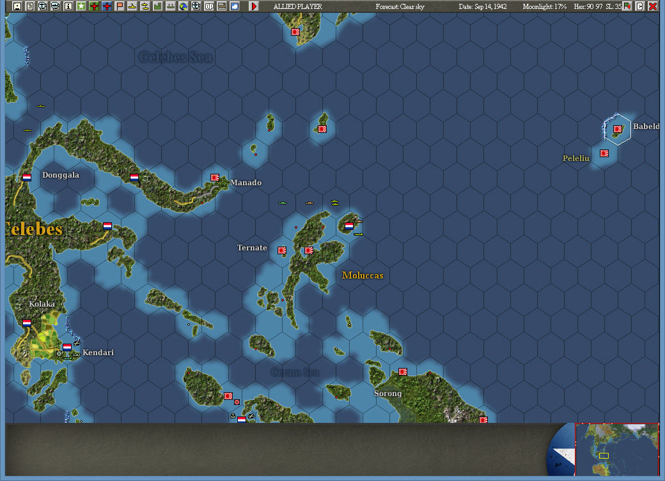Save the game with the disk icon
Image resolution: width=665 pixels, height=481 pixels.
click(17, 6)
